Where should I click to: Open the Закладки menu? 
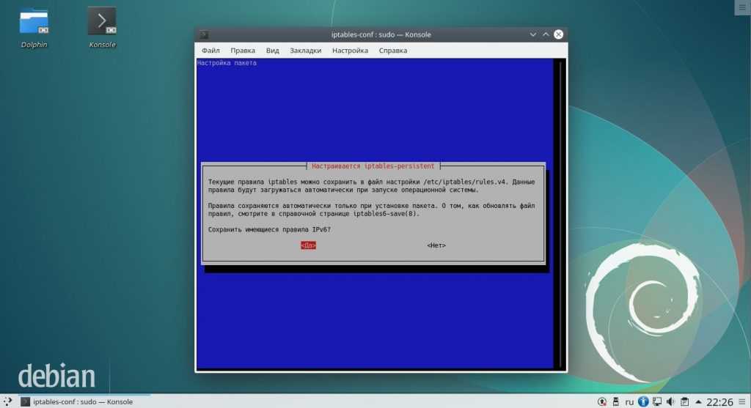point(305,51)
